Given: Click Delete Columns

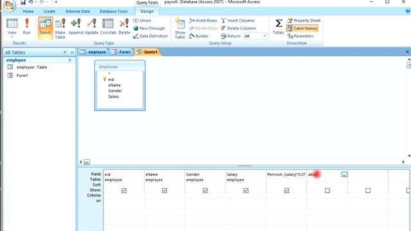Looking at the screenshot, I should [x=238, y=28].
